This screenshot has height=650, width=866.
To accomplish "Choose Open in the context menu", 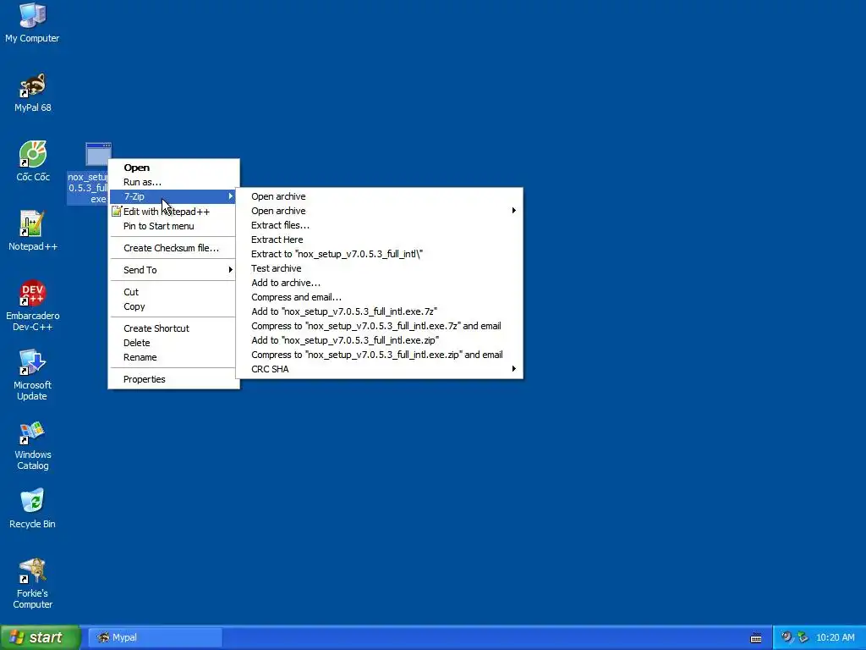I will 173,168.
